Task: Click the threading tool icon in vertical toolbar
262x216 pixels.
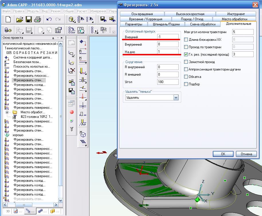Action: (83, 80)
